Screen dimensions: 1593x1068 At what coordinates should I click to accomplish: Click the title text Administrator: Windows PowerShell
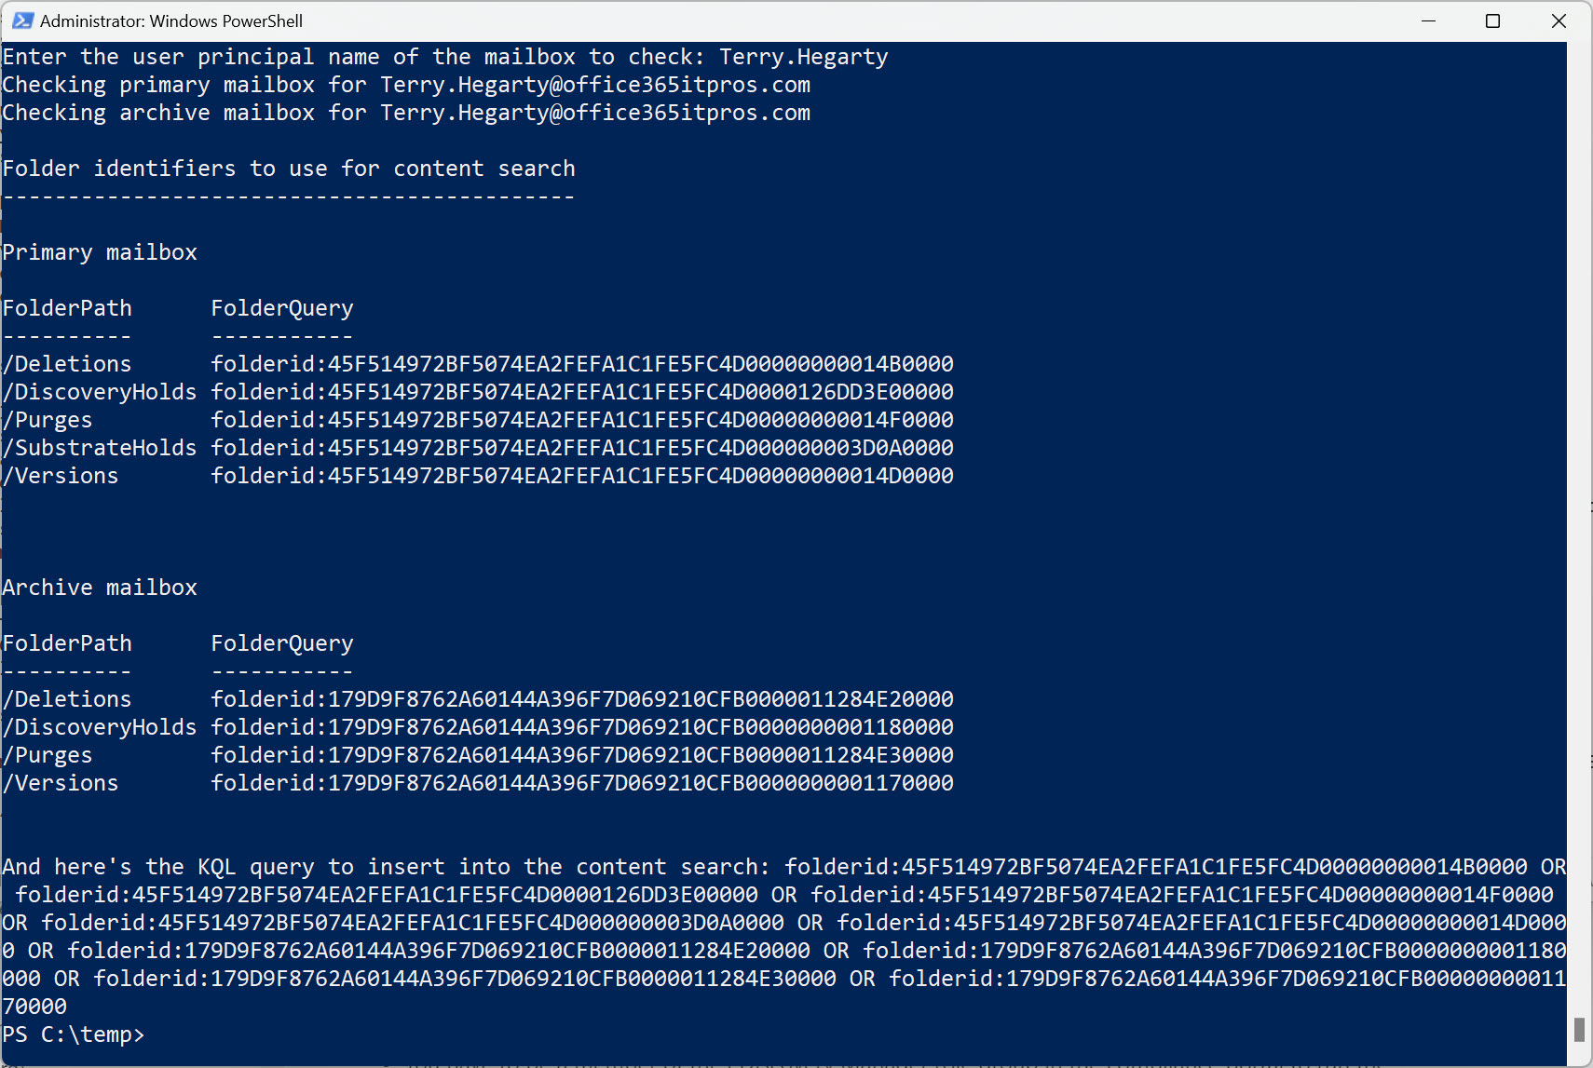tap(172, 20)
